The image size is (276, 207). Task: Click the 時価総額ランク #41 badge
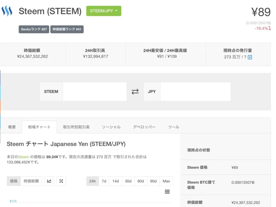pyautogui.click(x=67, y=29)
